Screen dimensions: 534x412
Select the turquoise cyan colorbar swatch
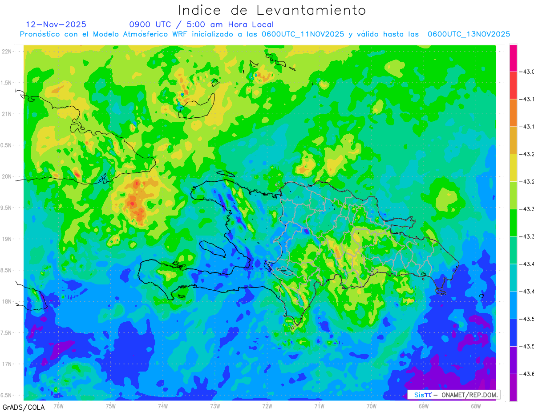(513, 277)
